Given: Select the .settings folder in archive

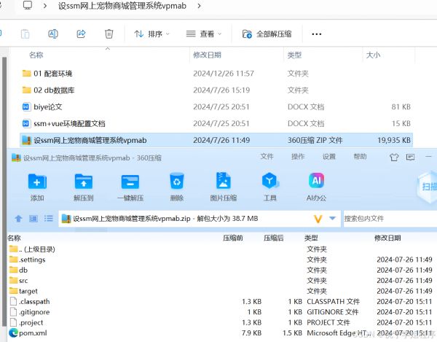Looking at the screenshot, I should [27, 260].
